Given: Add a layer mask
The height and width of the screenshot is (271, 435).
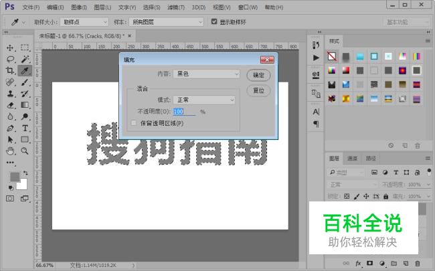Looking at the screenshot, I should pos(370,263).
